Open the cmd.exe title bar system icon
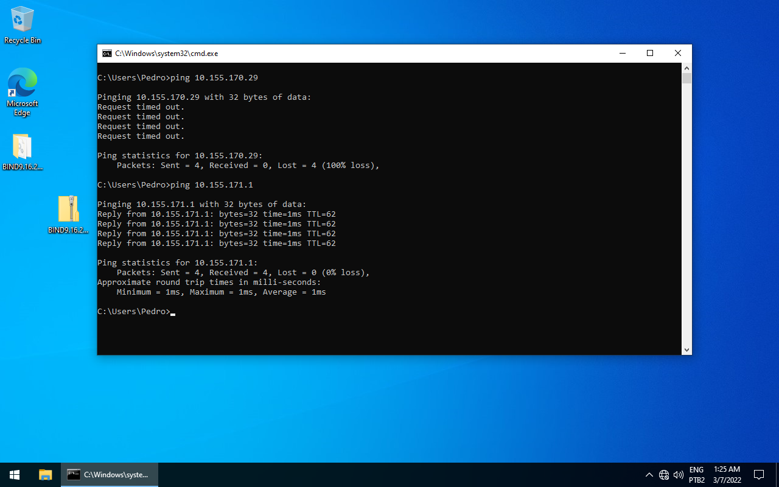The width and height of the screenshot is (779, 487). 107,54
